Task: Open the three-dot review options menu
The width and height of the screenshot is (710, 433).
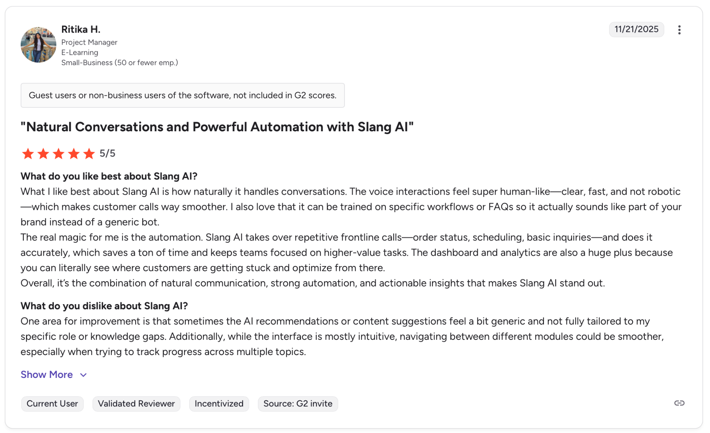Action: (x=679, y=30)
